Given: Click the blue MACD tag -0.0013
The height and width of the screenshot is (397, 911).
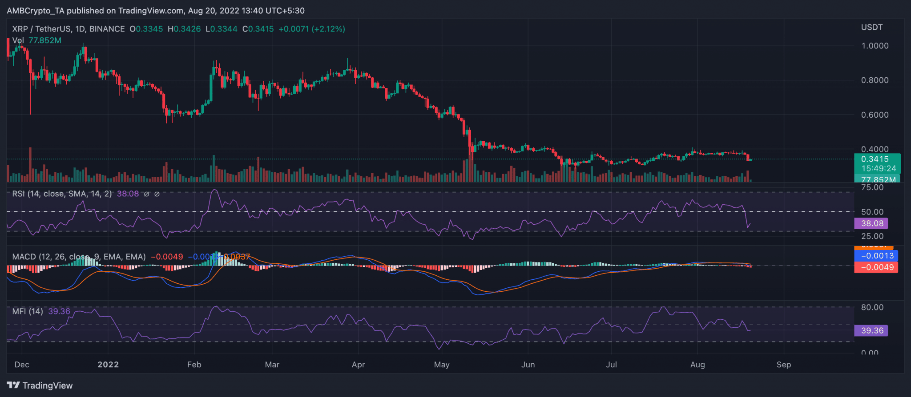Looking at the screenshot, I should pos(876,256).
